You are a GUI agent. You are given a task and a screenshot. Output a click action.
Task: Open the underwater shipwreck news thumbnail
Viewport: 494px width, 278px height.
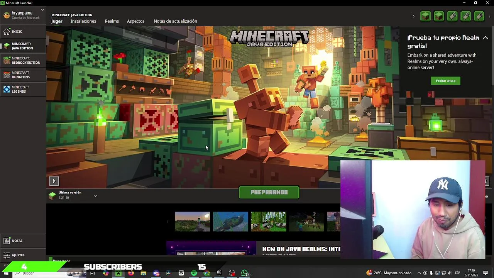tap(230, 222)
